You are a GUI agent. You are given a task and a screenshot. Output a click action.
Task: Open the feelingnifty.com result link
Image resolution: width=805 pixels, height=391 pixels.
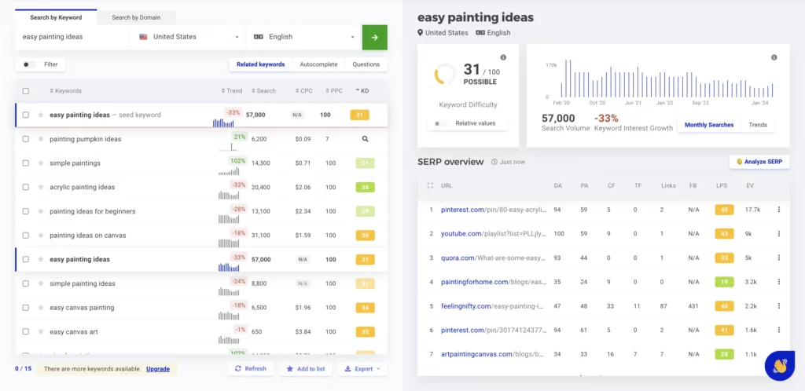492,306
